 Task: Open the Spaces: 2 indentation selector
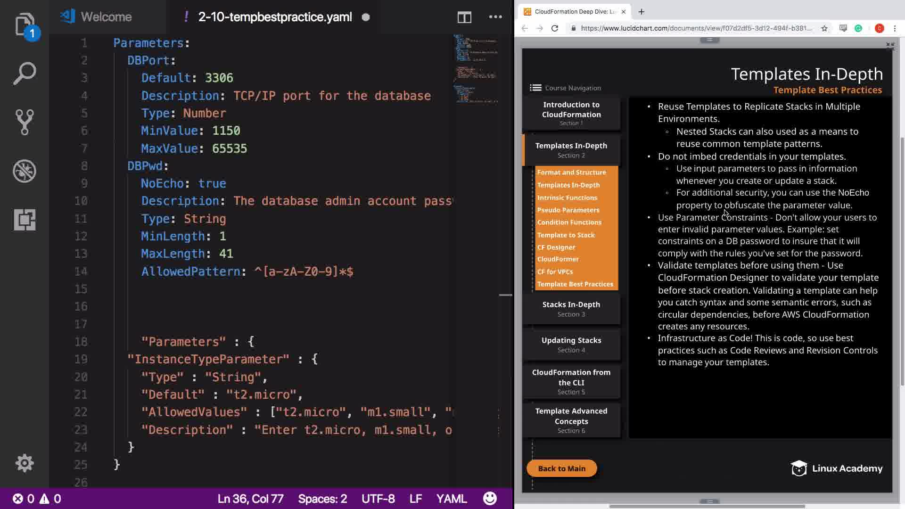click(x=322, y=499)
